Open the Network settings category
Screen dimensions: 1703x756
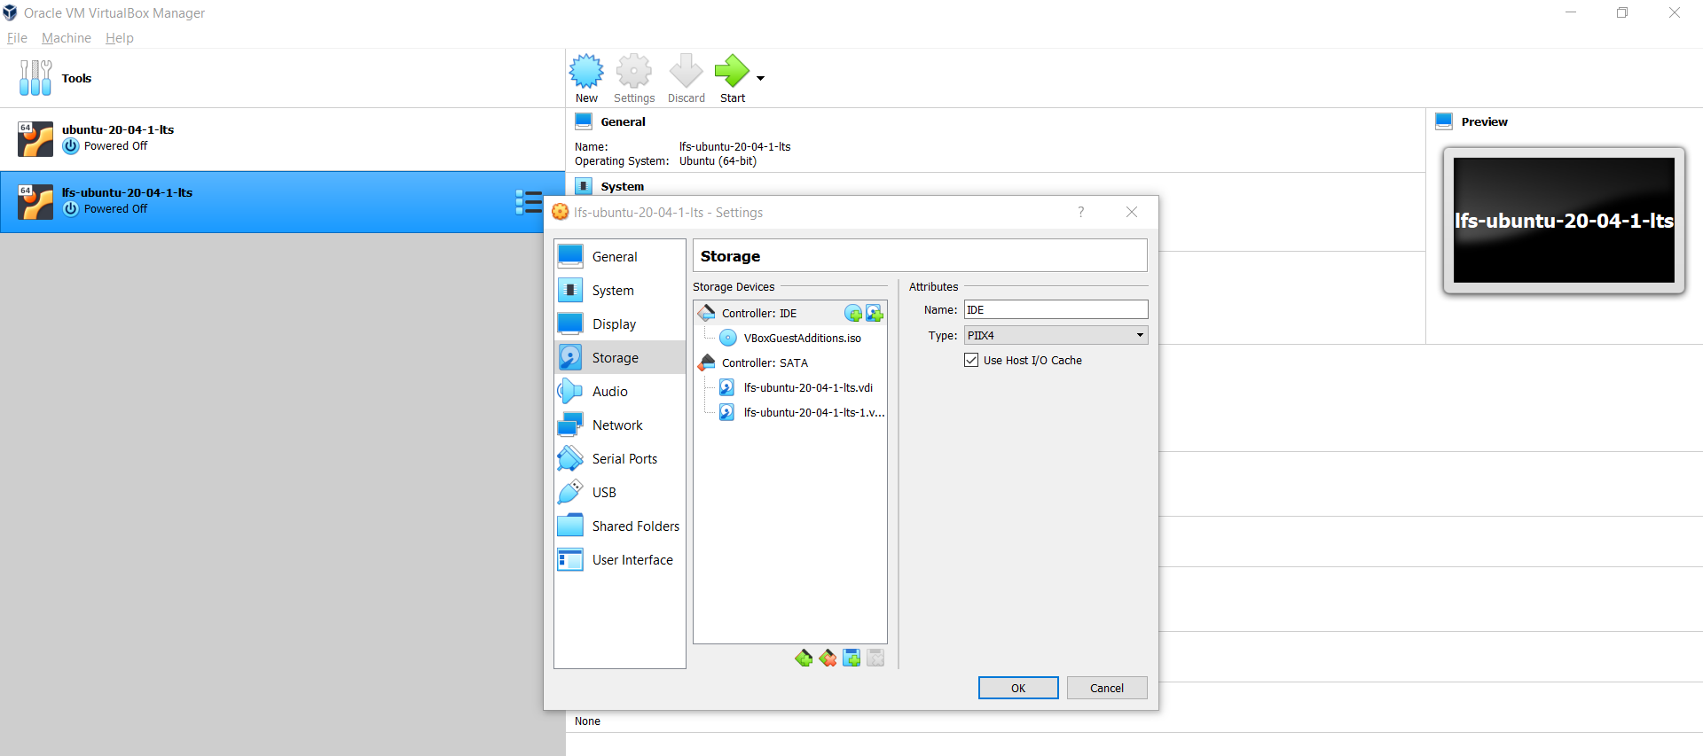[x=620, y=425]
